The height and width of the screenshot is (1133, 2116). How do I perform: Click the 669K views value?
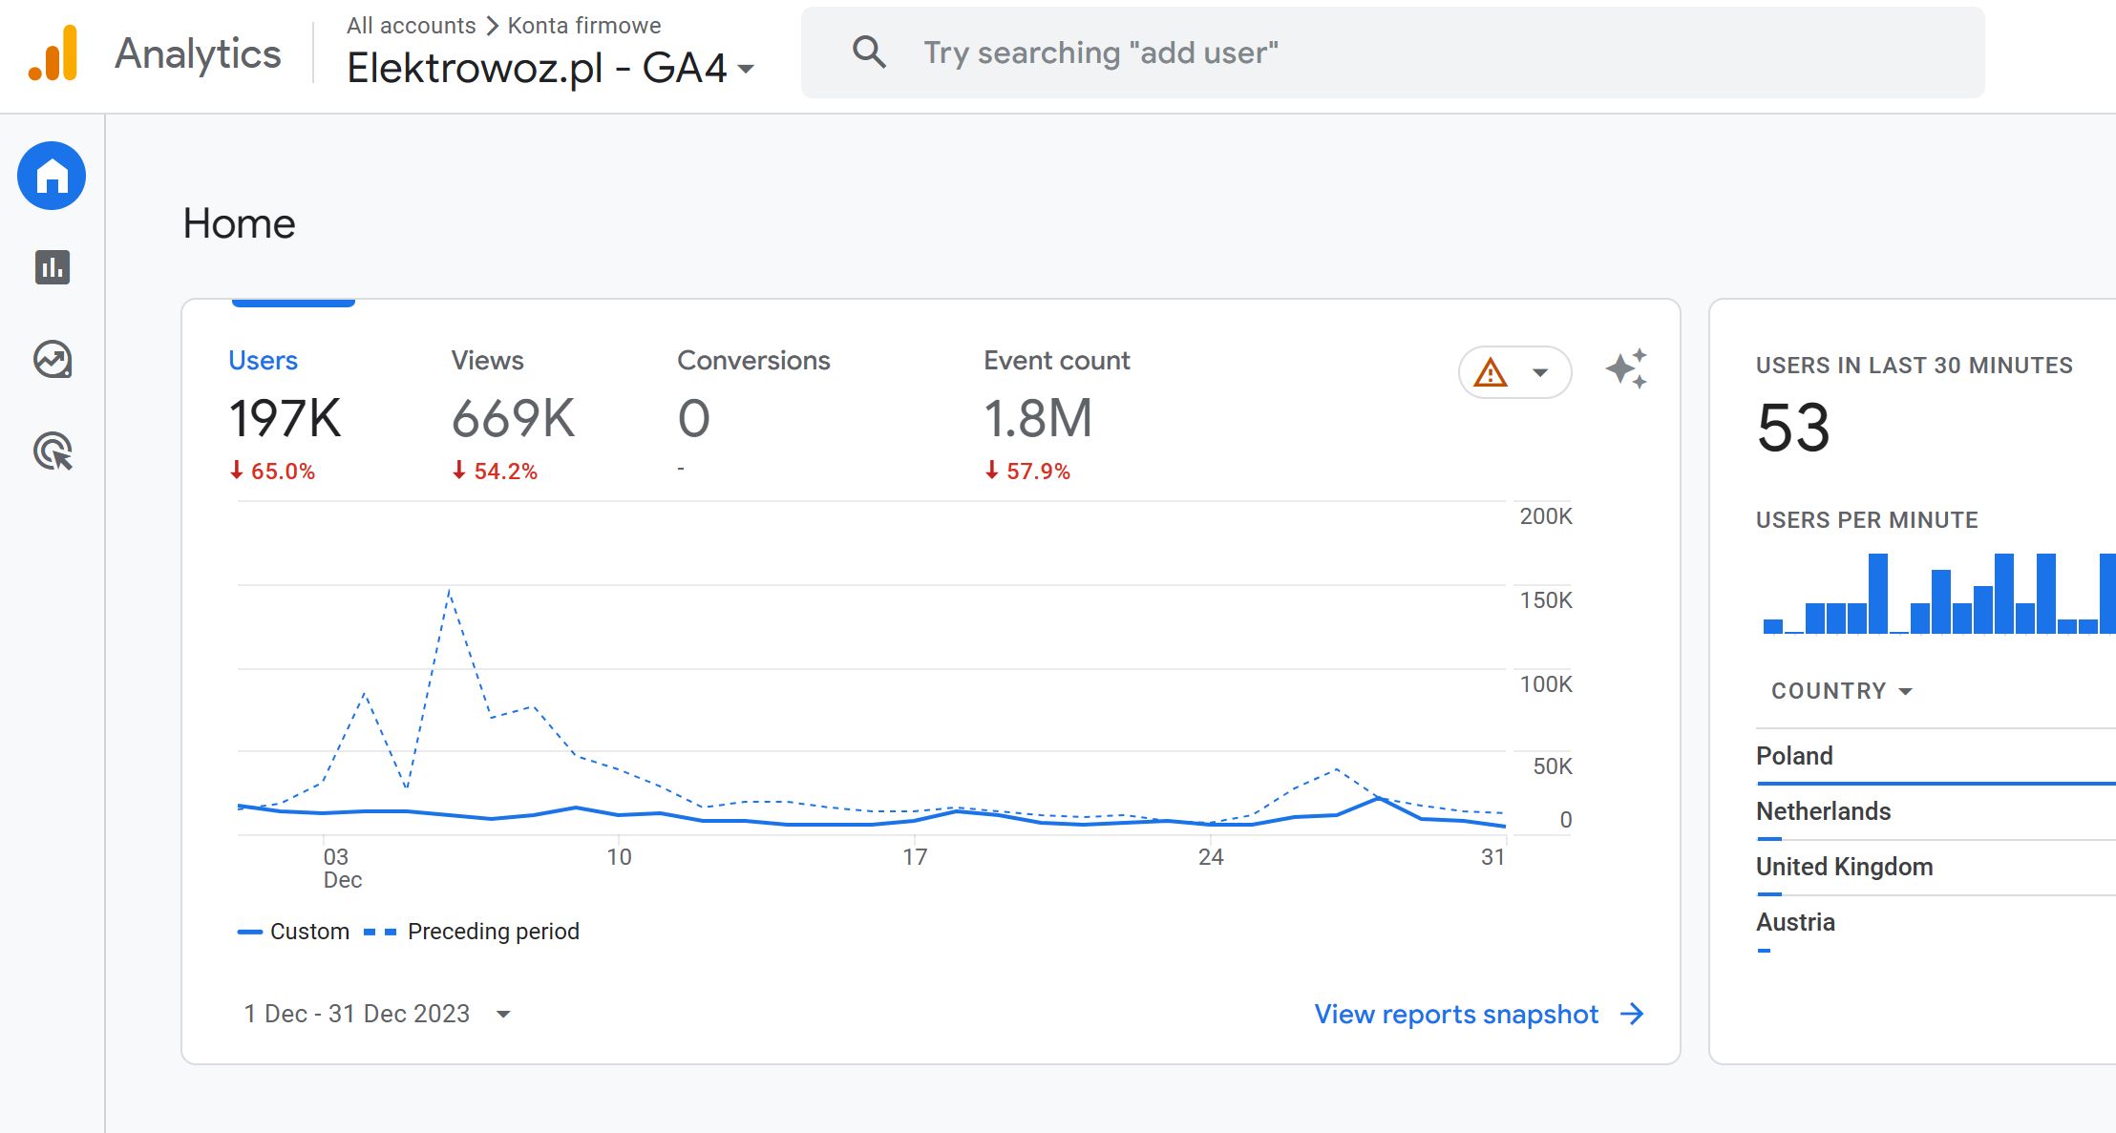513,418
